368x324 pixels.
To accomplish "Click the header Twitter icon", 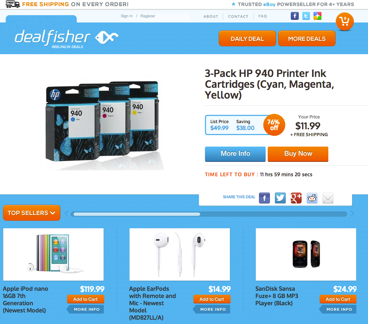I will click(306, 16).
